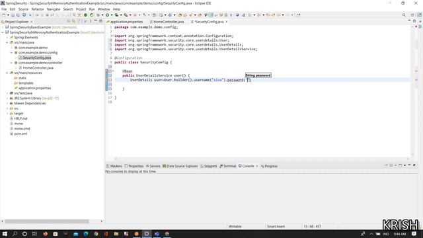
Task: Click the toolbar Search magnifier icon
Action: (404, 15)
